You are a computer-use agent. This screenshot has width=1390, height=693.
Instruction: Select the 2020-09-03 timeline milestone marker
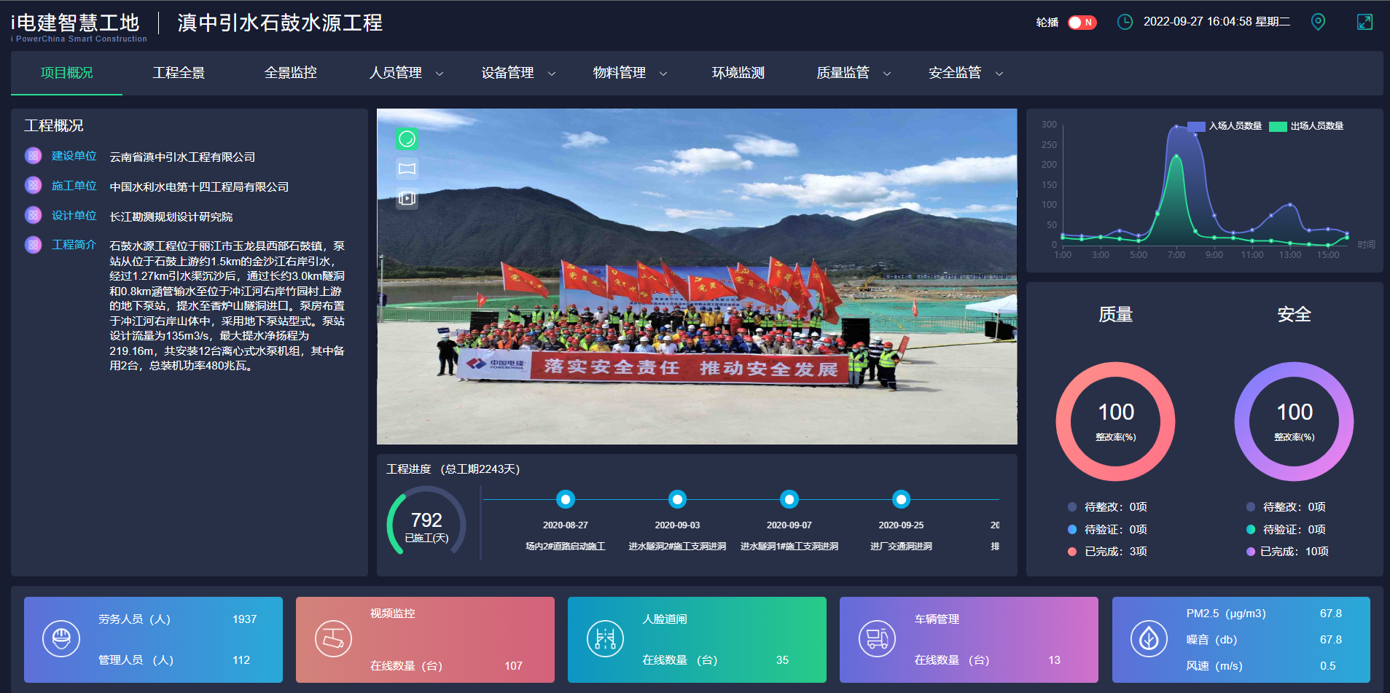coord(677,499)
